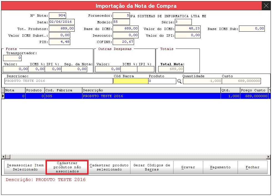272x196 pixels.
Task: Click the Produto column header in the grid
Action: coord(35,91)
